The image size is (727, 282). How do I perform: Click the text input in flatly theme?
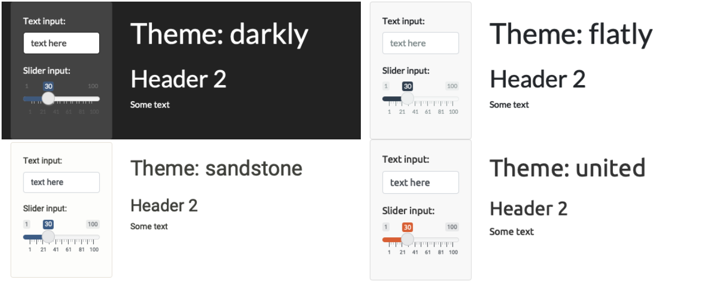click(421, 43)
